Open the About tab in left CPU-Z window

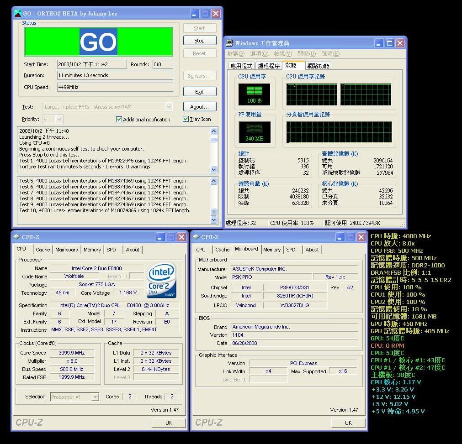coord(133,250)
